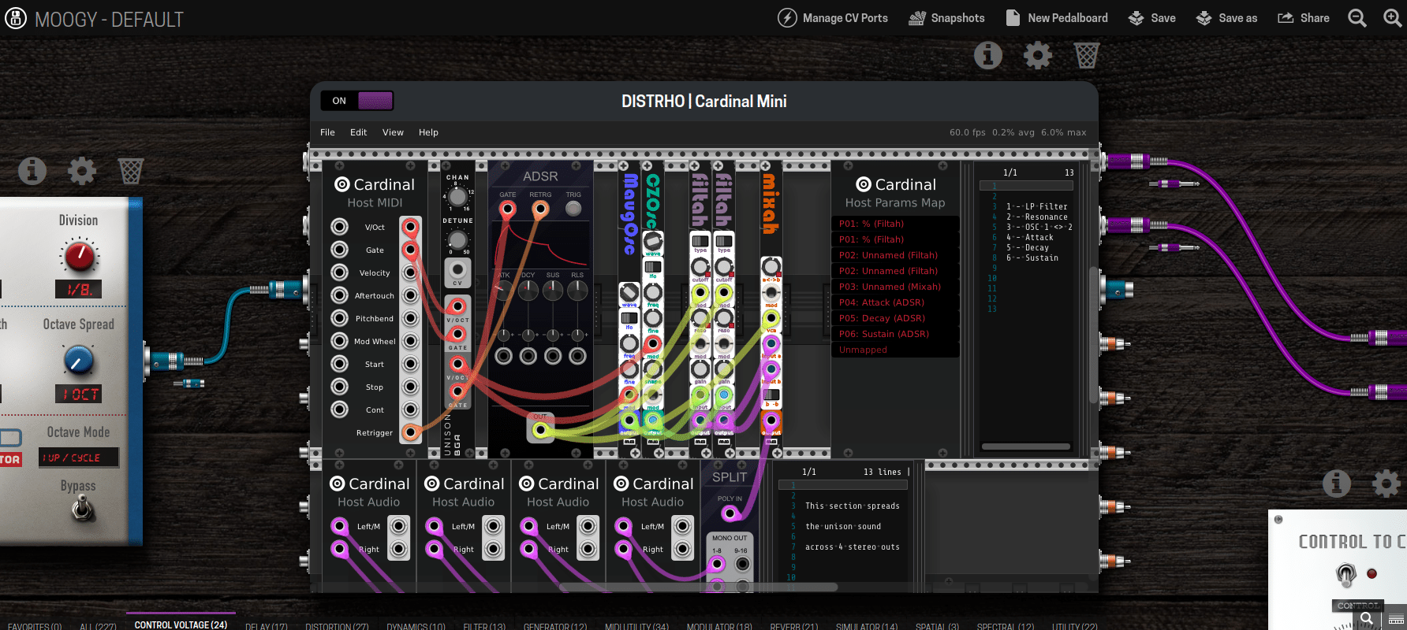Select P04: Attack (ADSR) parameter mapping
The height and width of the screenshot is (630, 1407).
tap(895, 302)
